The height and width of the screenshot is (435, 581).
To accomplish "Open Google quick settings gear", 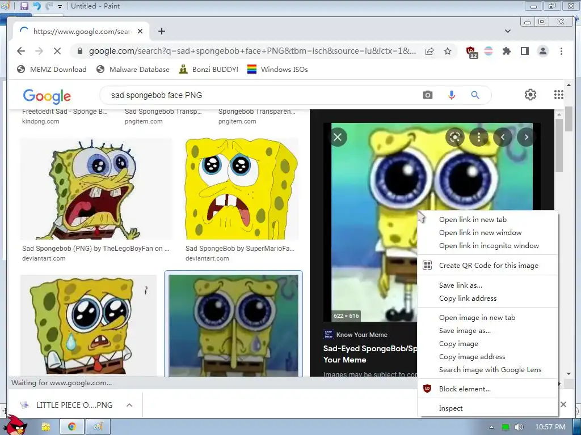I will tap(531, 95).
